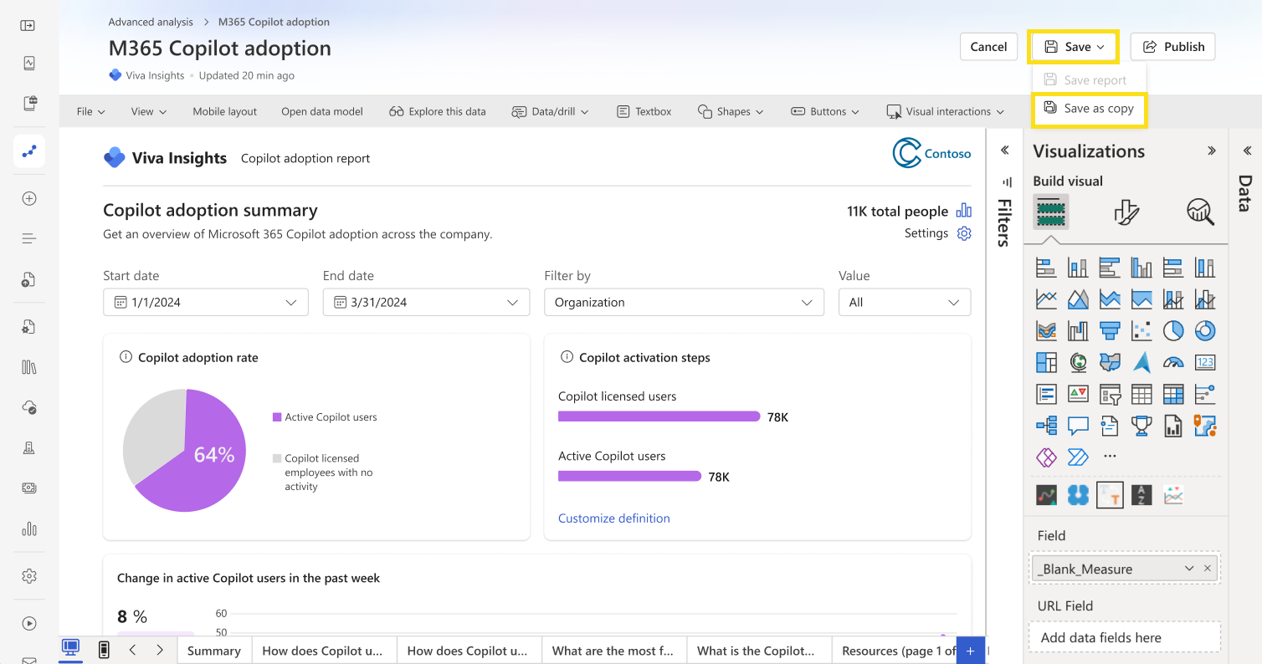Add a Power Automate visual
This screenshot has height=664, width=1262.
[1078, 457]
